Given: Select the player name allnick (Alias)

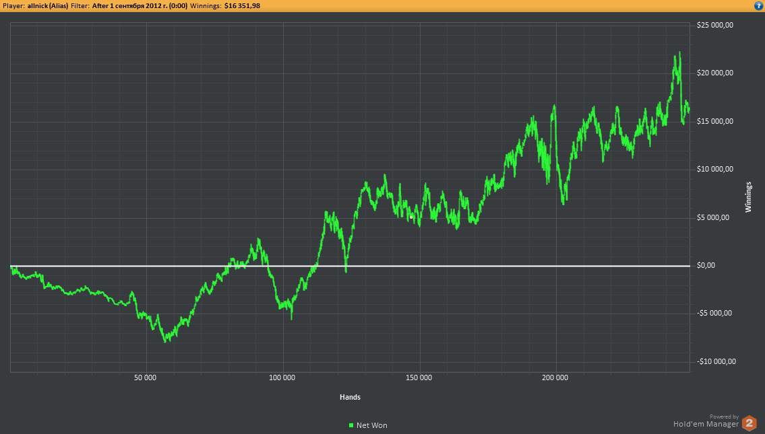Looking at the screenshot, I should pos(48,5).
